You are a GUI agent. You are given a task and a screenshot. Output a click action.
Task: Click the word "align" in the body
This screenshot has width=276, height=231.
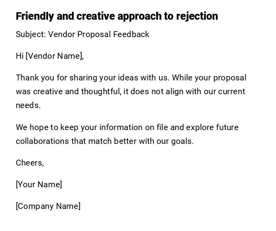point(174,91)
